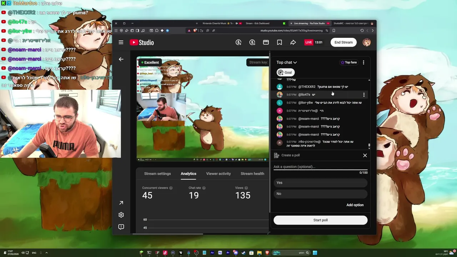Open a new browser tab with plus

coord(197,24)
